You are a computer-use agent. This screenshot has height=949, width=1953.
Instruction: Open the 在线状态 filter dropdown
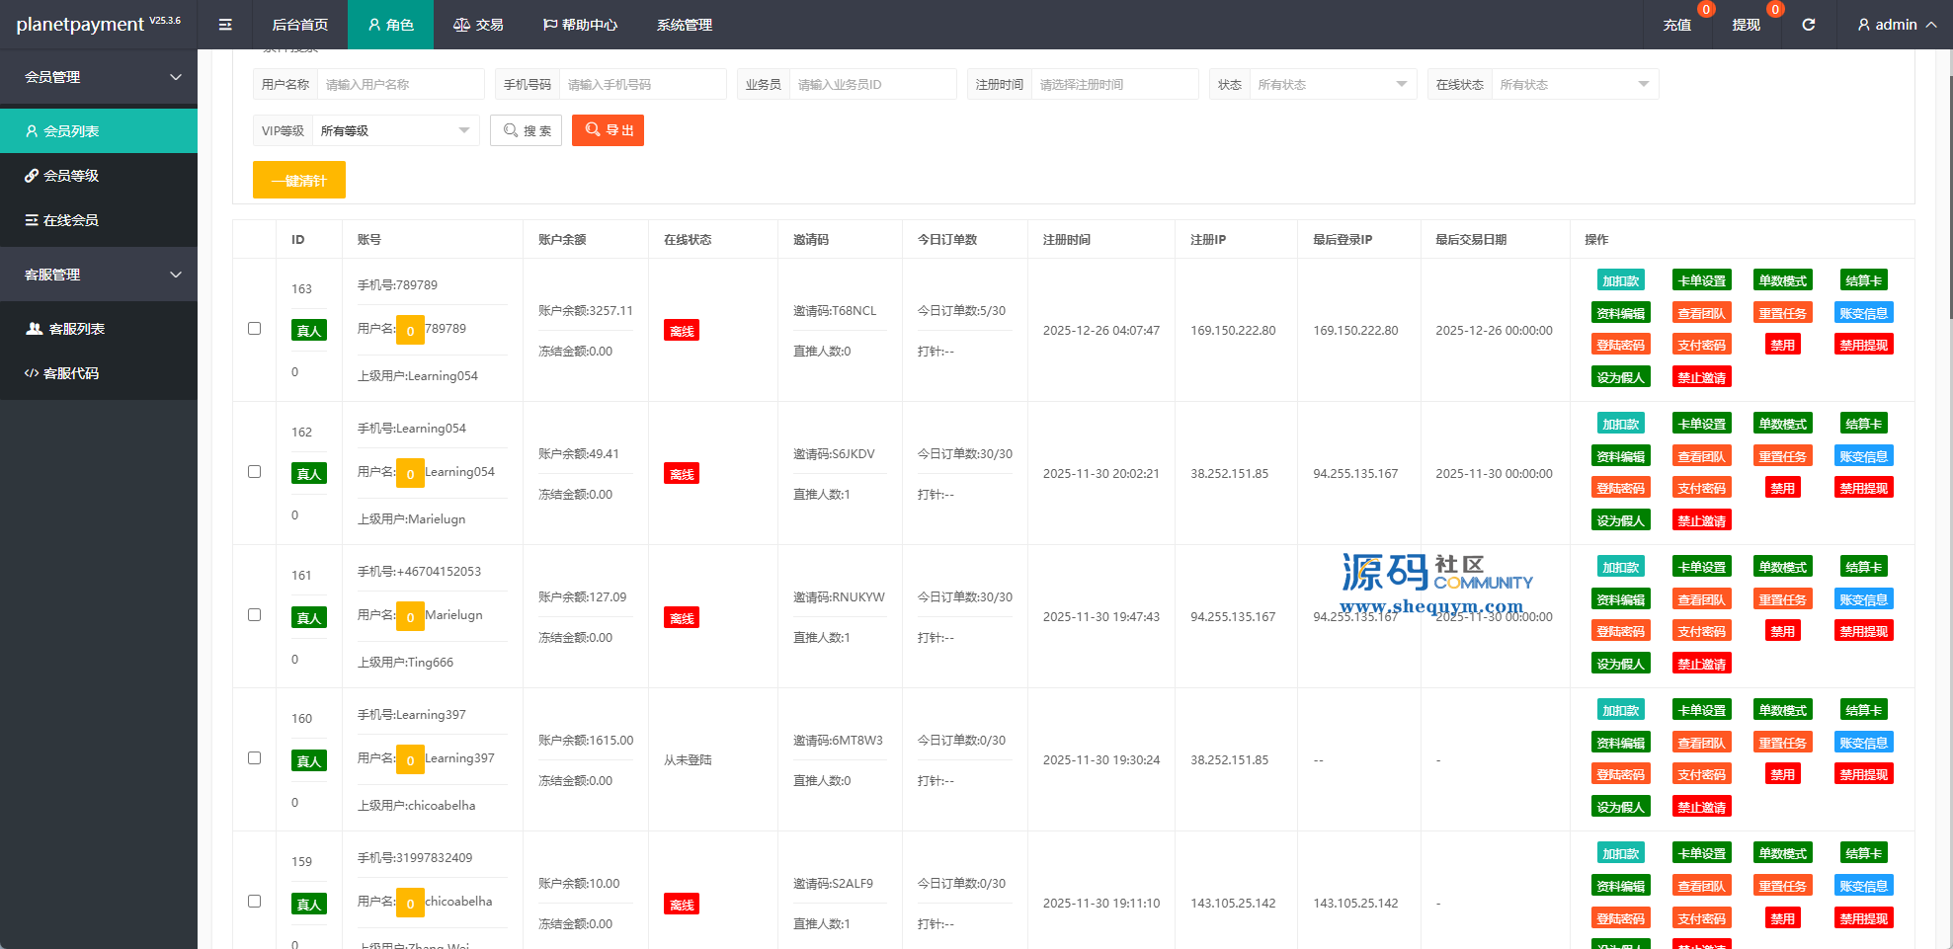click(x=1573, y=85)
